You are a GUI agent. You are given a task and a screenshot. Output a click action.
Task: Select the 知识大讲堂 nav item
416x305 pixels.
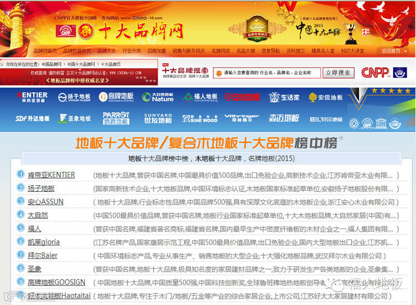(353, 51)
